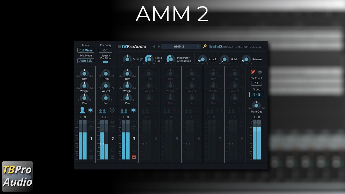
Task: Click the Release knob
Action: click(246, 59)
